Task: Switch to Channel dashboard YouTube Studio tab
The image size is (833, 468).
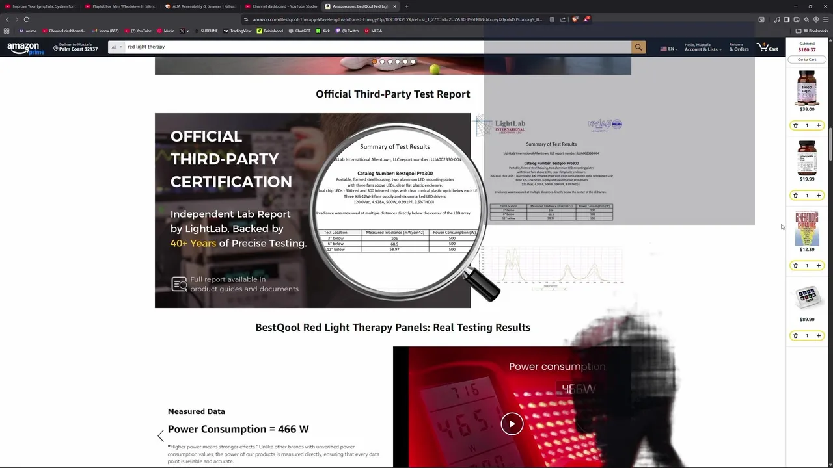Action: pos(280,6)
